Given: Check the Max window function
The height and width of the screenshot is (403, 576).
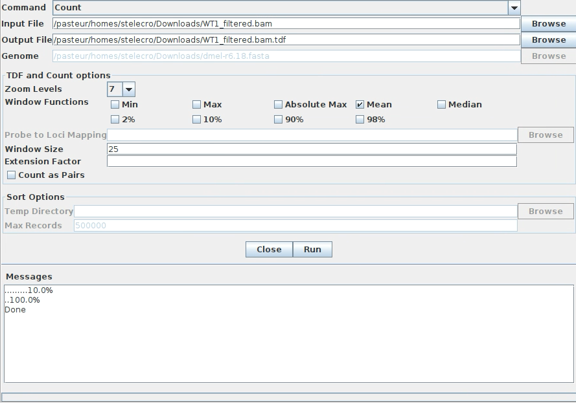Looking at the screenshot, I should pos(196,104).
